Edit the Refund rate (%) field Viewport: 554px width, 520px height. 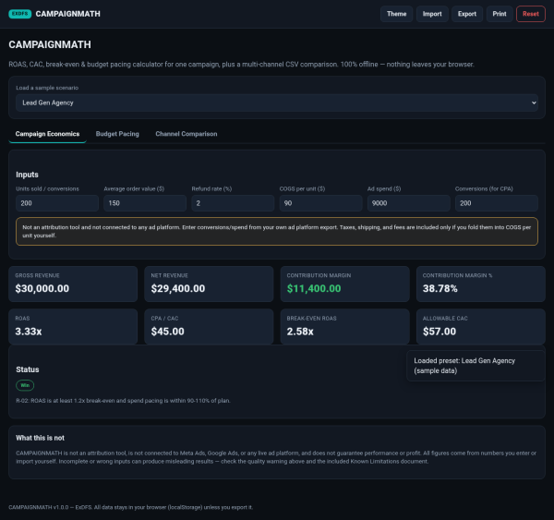click(x=233, y=203)
